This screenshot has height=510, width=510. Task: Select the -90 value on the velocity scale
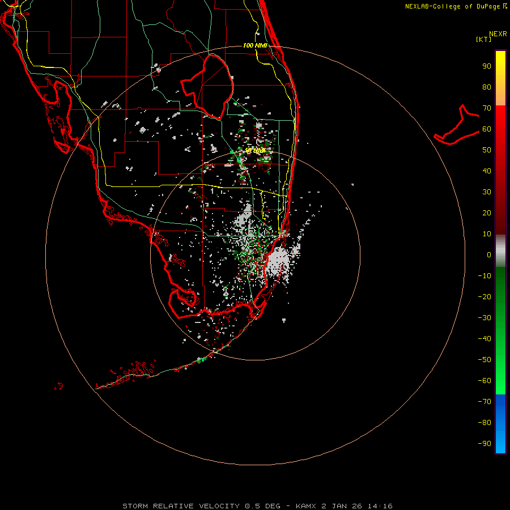pos(484,444)
